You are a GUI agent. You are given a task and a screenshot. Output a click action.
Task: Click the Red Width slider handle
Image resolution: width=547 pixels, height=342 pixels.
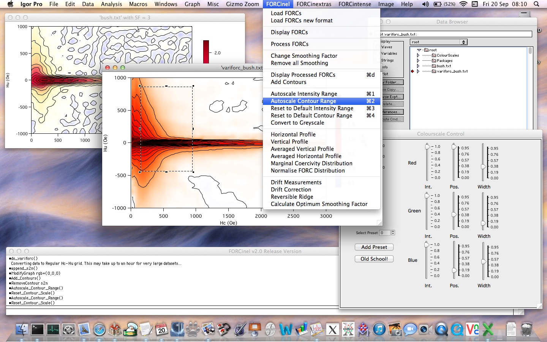(483, 166)
